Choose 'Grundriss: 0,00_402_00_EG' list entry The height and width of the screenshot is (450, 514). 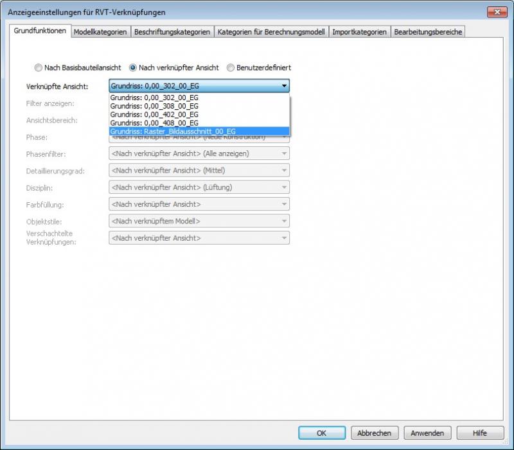[154, 114]
